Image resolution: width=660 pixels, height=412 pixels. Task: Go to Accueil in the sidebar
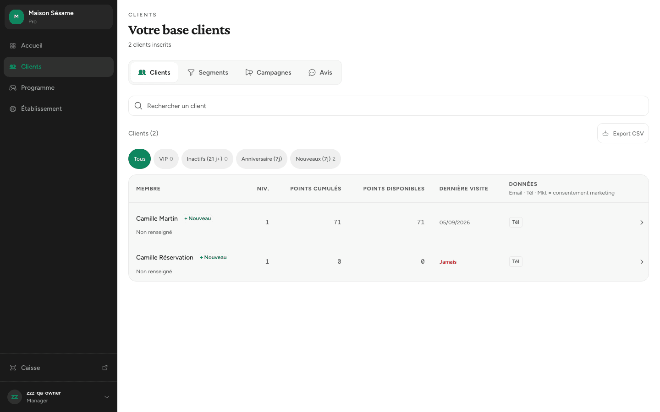click(x=59, y=45)
